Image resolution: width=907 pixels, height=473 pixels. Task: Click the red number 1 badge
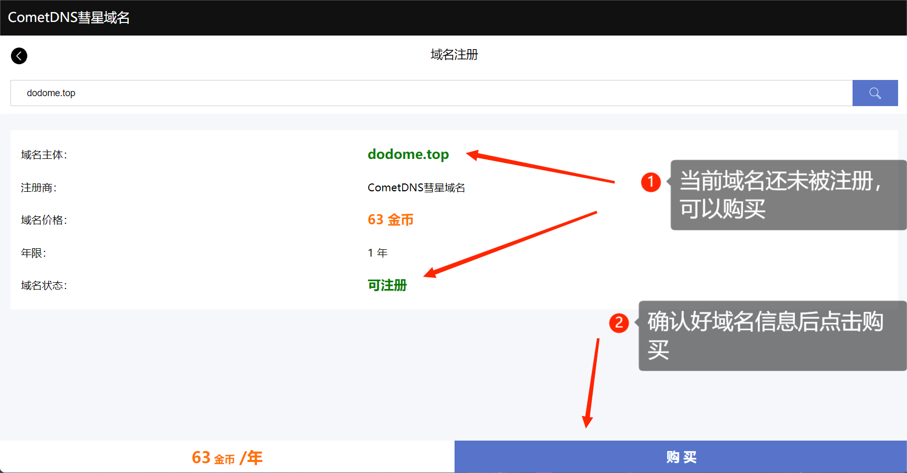[651, 182]
